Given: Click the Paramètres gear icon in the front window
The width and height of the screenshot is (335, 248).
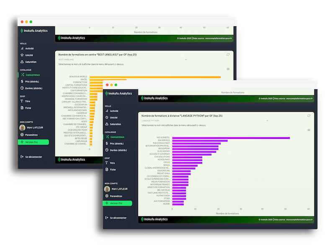Looking at the screenshot, I should [x=107, y=196].
